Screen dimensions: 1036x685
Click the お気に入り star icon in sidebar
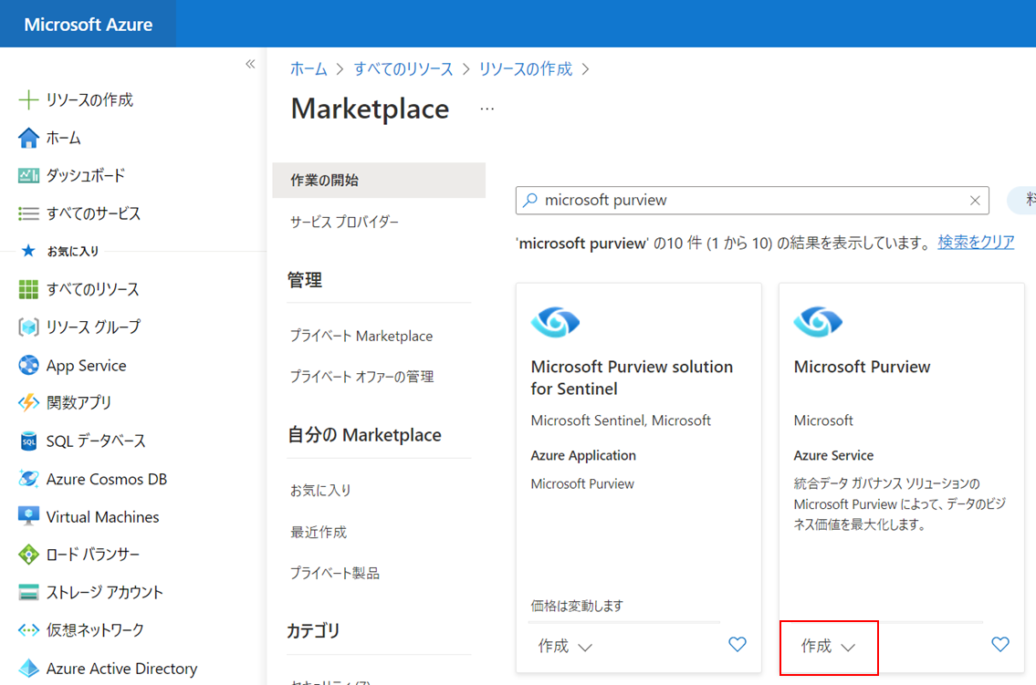(27, 251)
